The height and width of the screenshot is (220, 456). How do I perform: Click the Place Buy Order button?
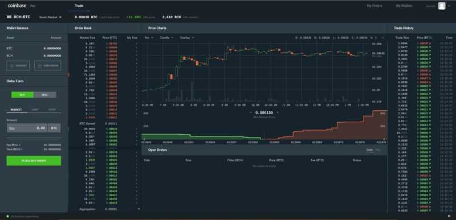(x=34, y=160)
